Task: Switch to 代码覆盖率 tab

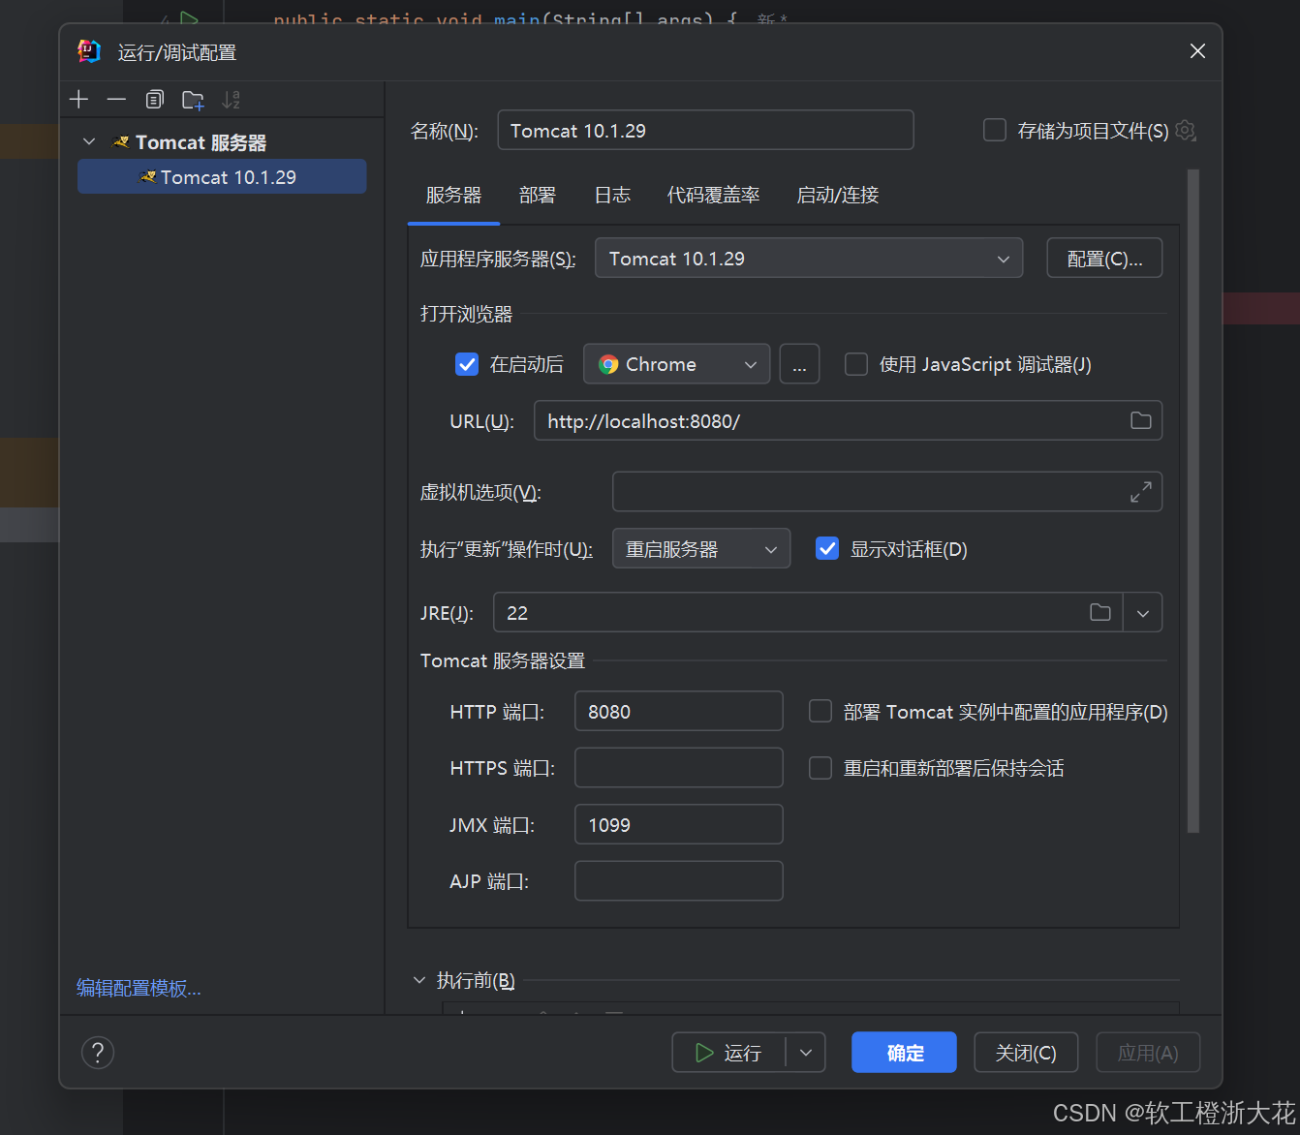Action: pyautogui.click(x=714, y=196)
